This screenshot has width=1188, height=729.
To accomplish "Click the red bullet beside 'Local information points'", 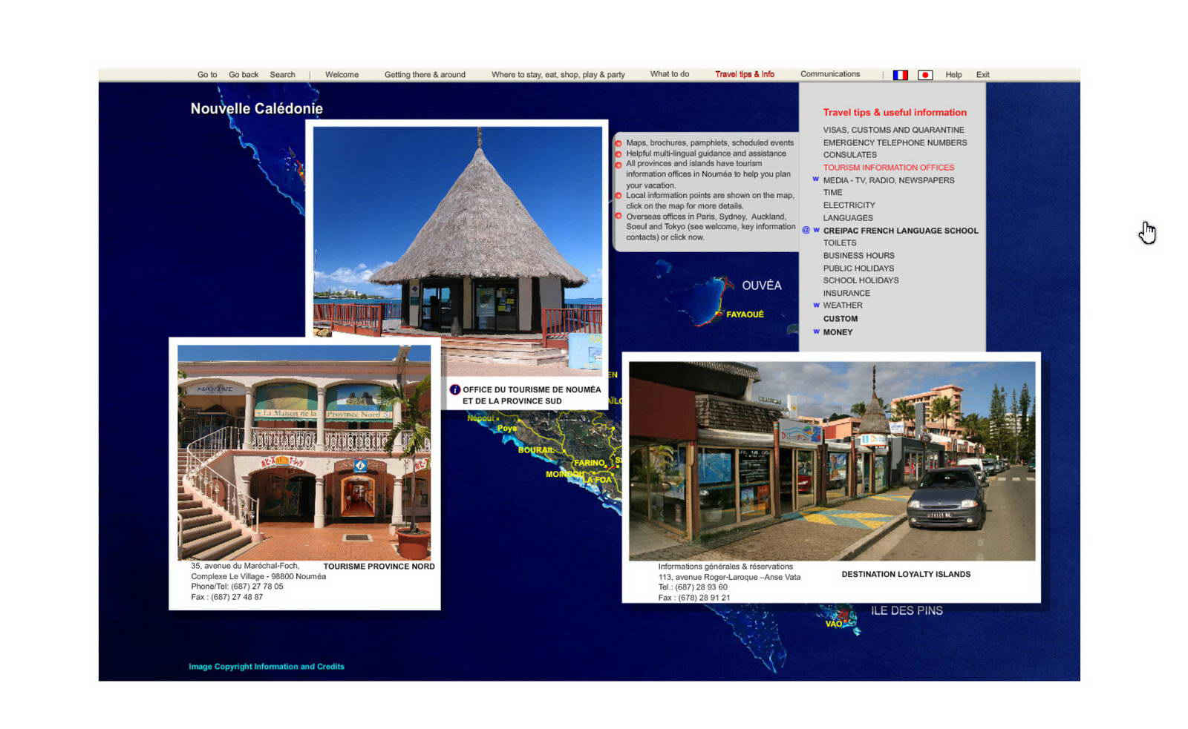I will pyautogui.click(x=619, y=196).
